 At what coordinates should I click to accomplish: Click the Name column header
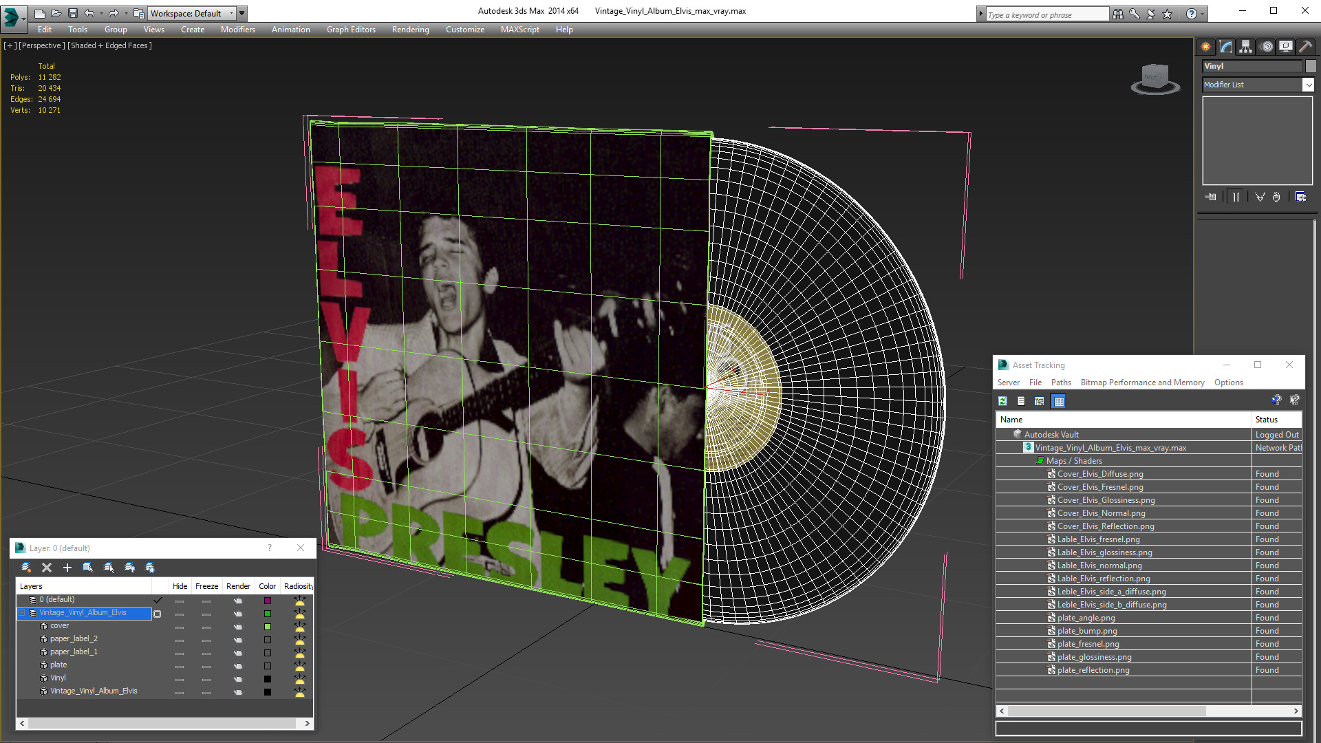click(x=1123, y=420)
